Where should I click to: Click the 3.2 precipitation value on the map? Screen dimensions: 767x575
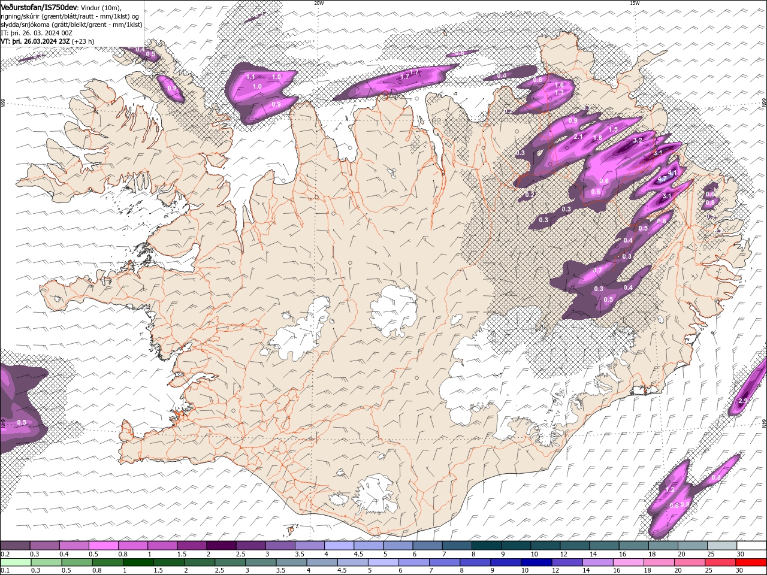point(638,140)
